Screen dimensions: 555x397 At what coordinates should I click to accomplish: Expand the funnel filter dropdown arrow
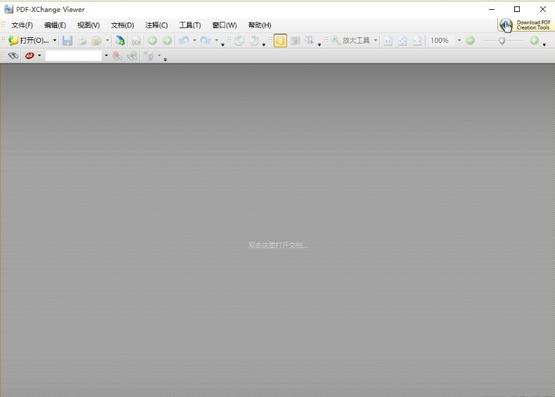pyautogui.click(x=159, y=56)
